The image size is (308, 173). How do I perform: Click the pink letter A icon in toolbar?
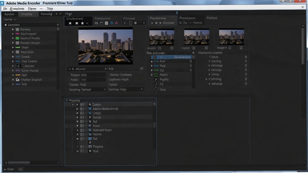click(x=116, y=23)
